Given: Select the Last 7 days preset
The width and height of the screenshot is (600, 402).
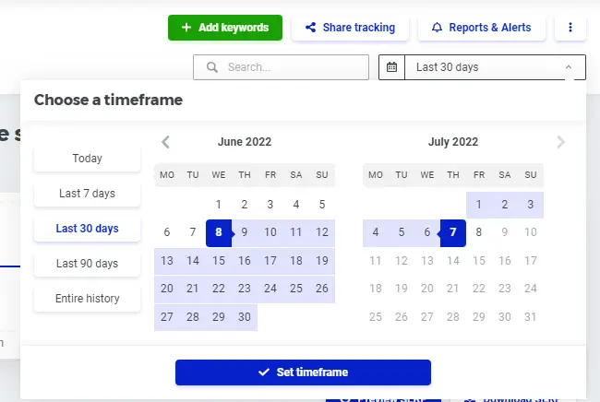Looking at the screenshot, I should [x=88, y=194].
